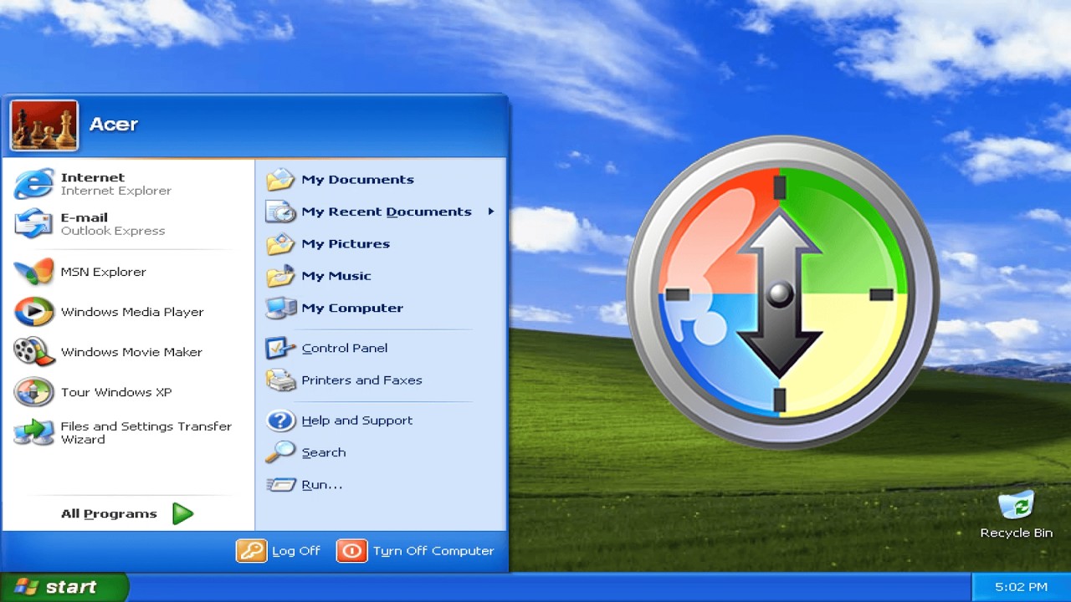
Task: Click the All Programs text label
Action: (x=109, y=514)
